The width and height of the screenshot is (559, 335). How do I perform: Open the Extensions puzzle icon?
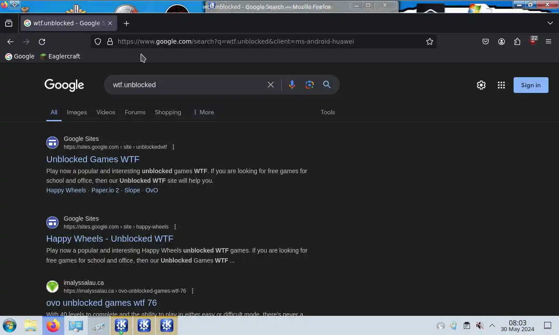[x=517, y=41]
